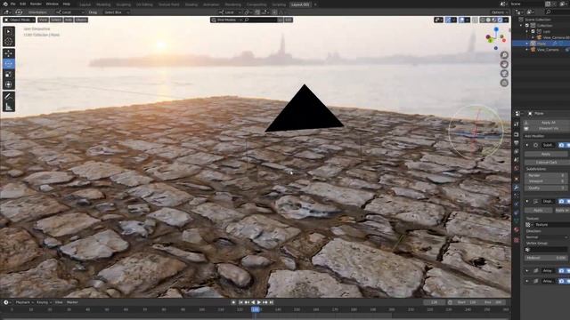Image resolution: width=570 pixels, height=320 pixels.
Task: Select the Transform tool
Action: (9, 84)
